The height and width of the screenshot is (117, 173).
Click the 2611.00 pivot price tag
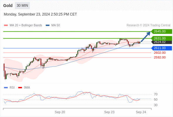(162, 48)
